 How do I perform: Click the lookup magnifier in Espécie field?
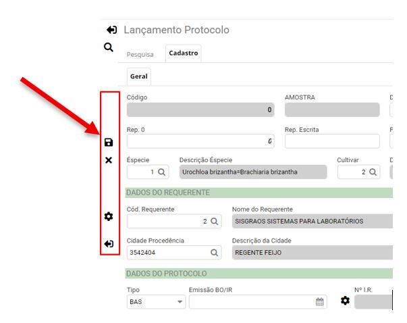(162, 172)
